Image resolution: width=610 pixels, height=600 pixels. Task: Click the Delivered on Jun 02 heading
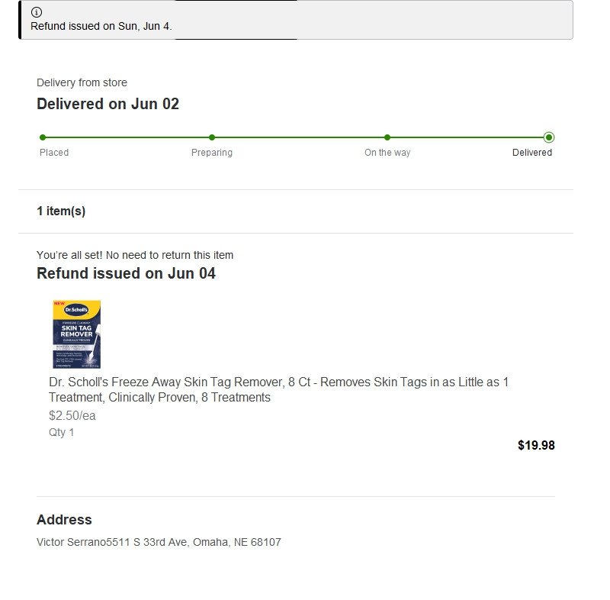pos(108,104)
